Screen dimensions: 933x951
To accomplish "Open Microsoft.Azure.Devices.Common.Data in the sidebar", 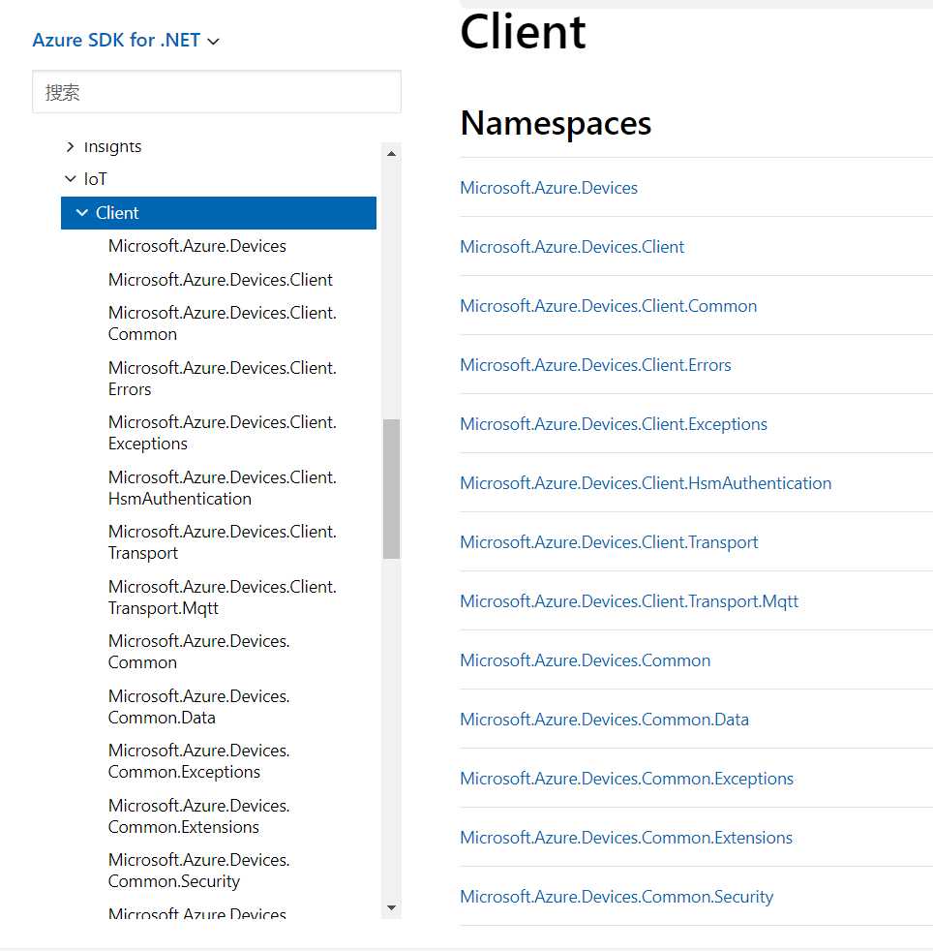I will 198,707.
